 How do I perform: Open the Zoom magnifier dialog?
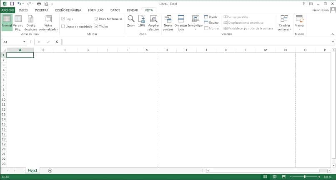[x=131, y=21]
